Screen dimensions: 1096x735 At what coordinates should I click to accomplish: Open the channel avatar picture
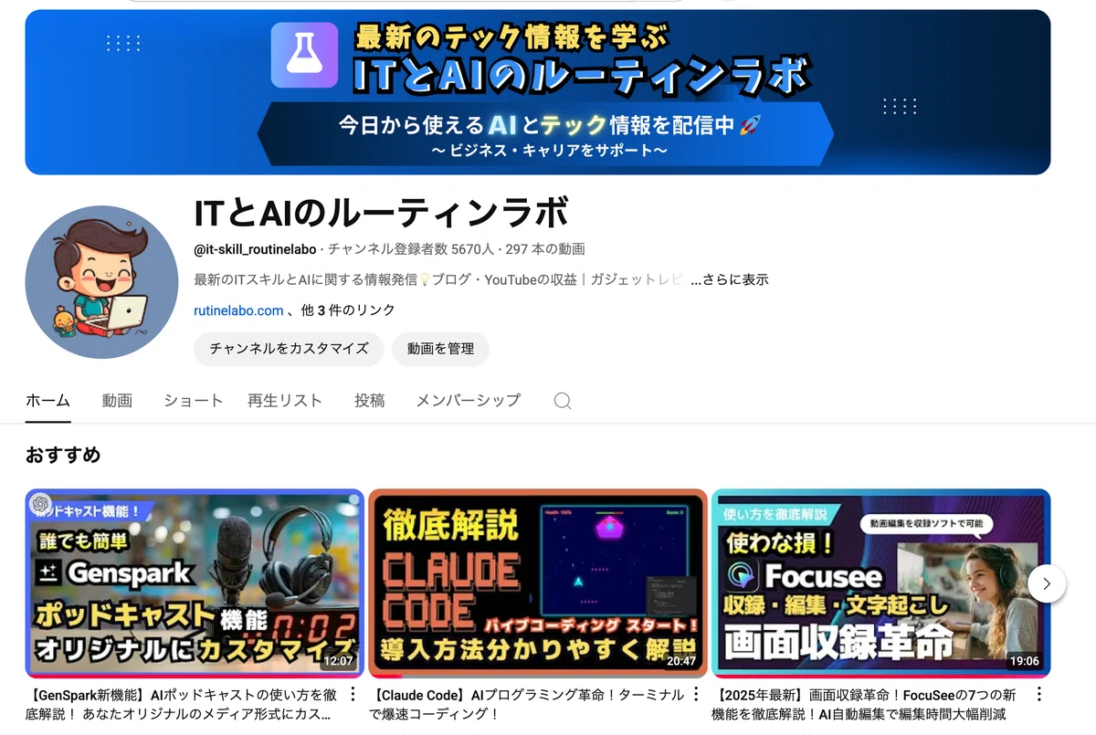[101, 282]
